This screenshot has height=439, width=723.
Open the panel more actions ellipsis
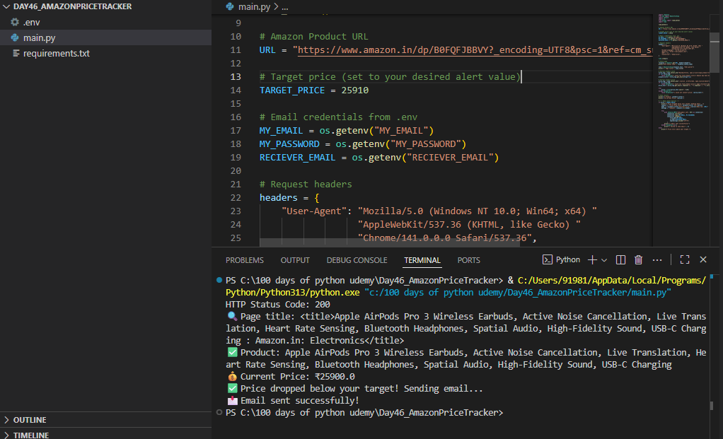coord(657,260)
